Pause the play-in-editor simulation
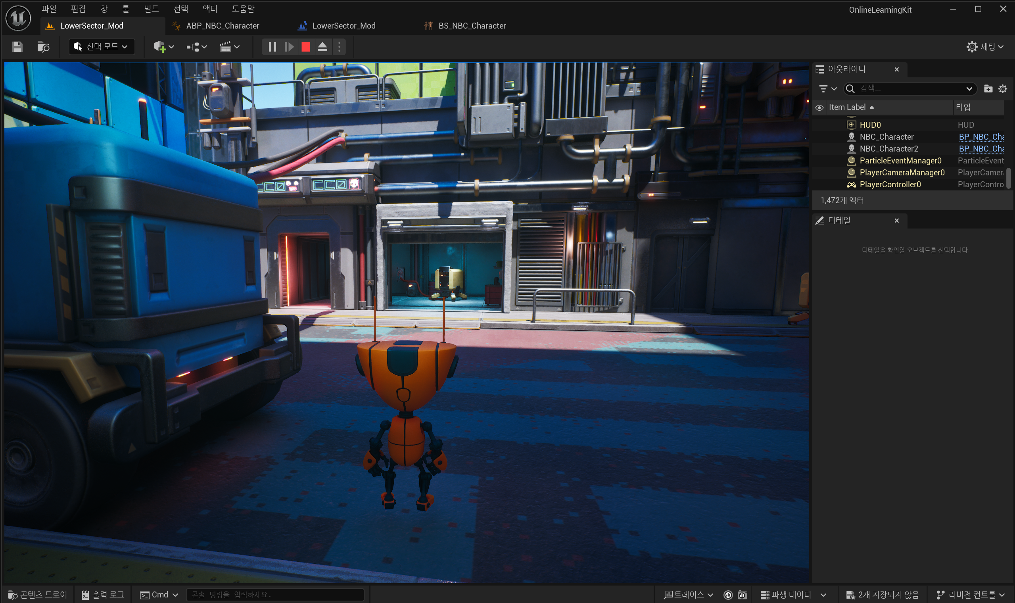1015x603 pixels. [x=272, y=47]
